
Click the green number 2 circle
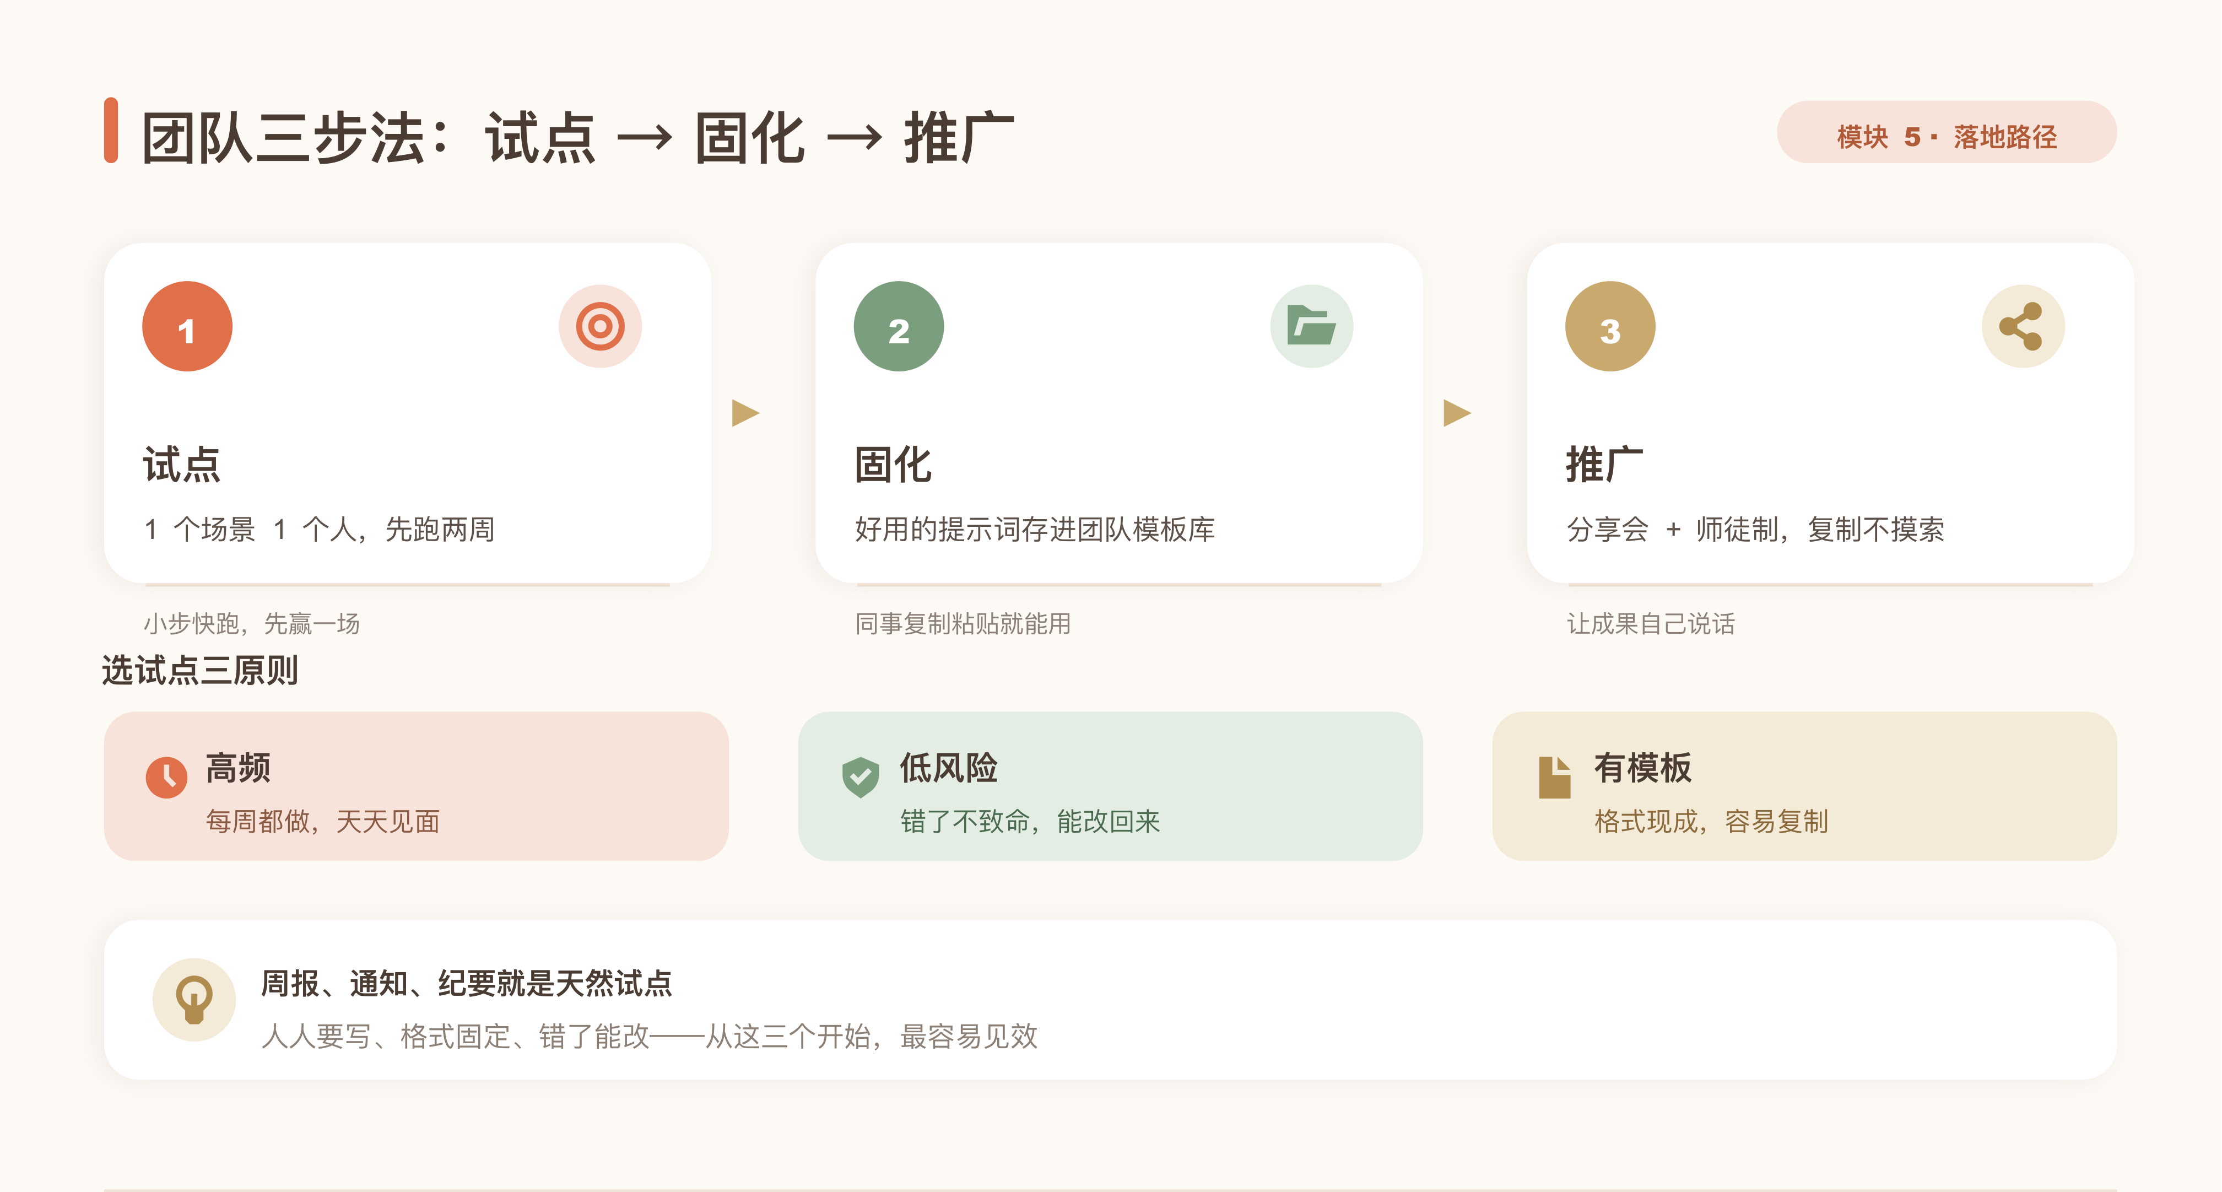click(x=899, y=327)
